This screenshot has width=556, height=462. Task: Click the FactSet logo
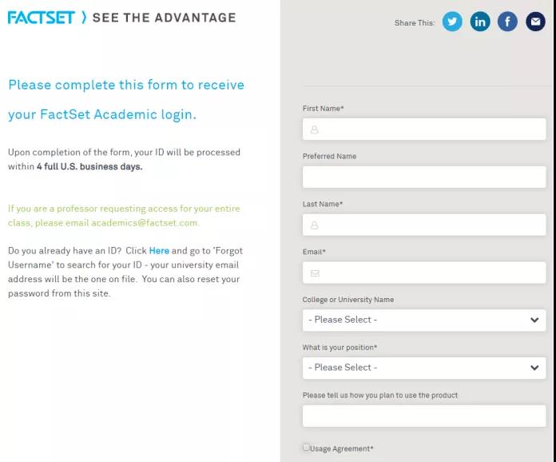(41, 18)
